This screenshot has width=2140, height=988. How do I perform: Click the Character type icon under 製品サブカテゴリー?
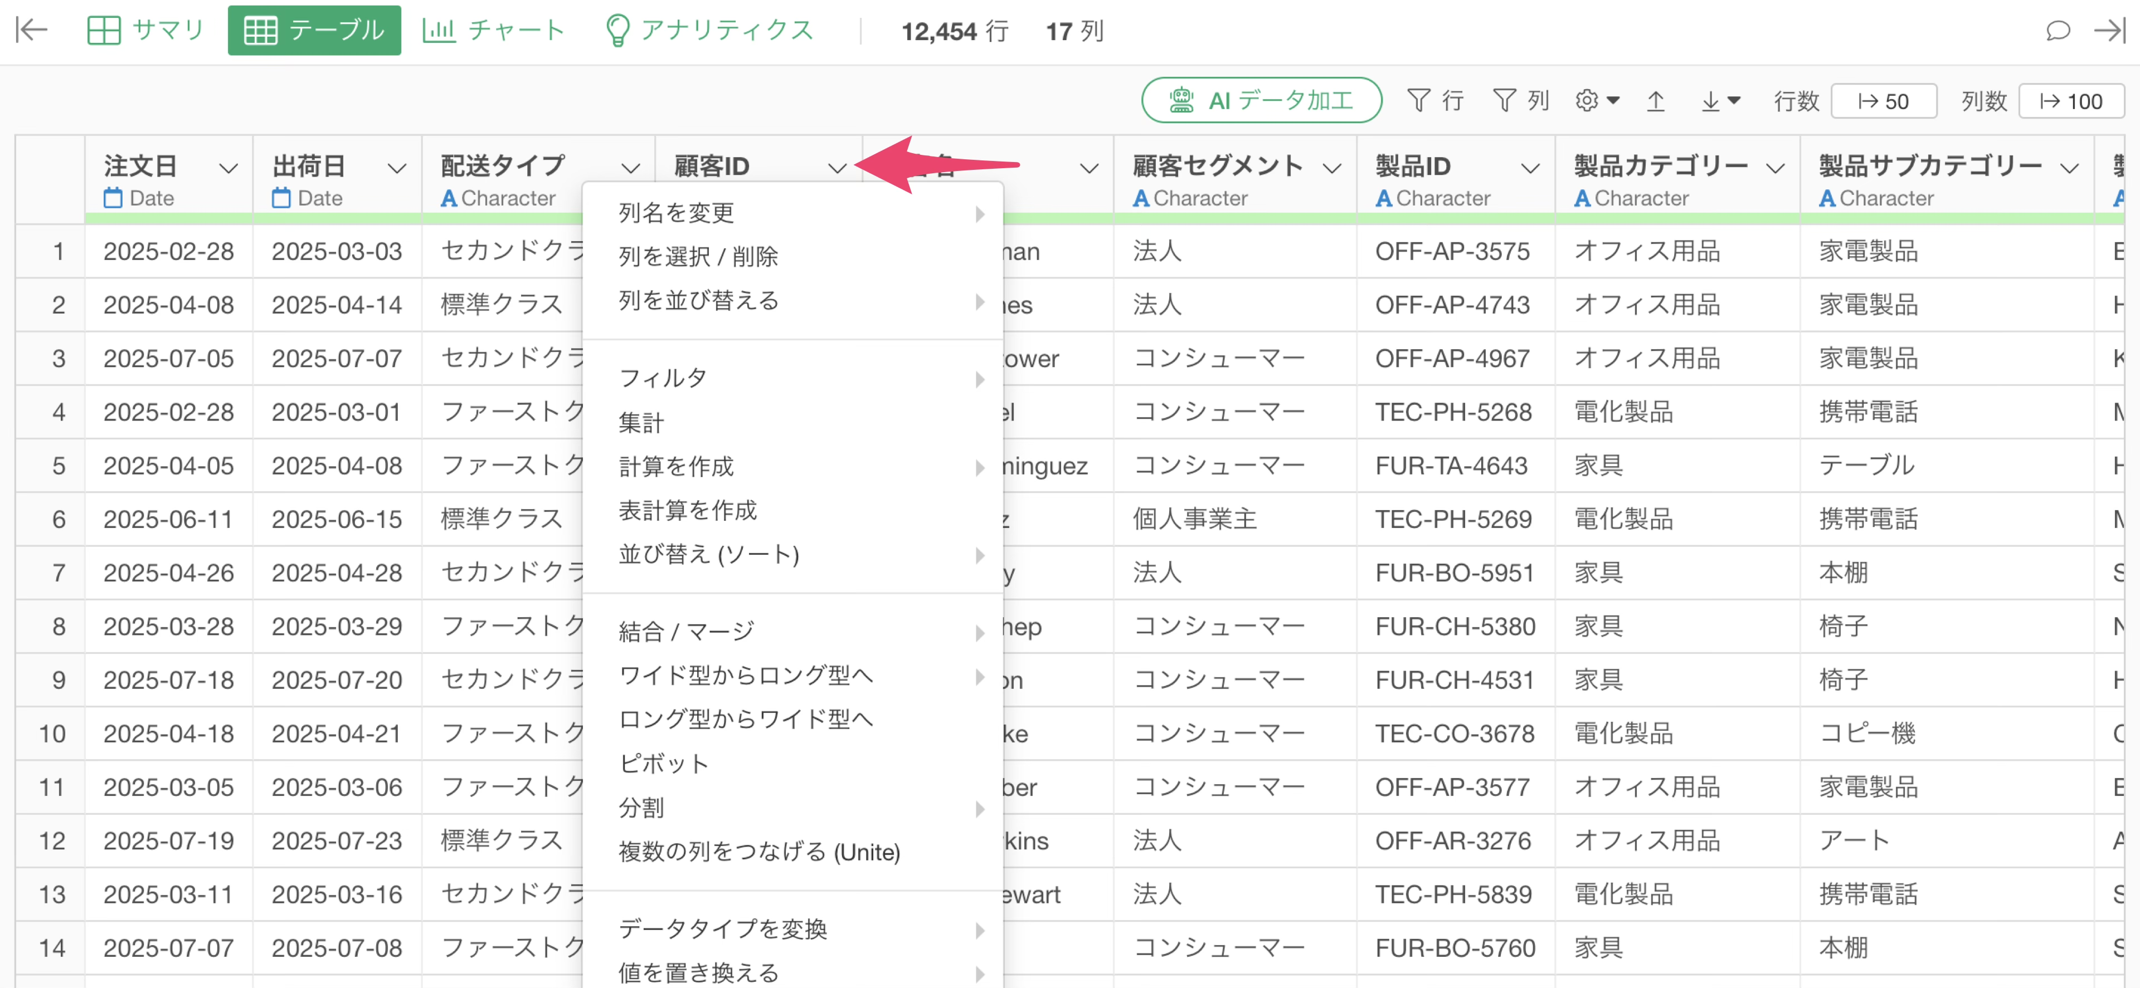click(x=1828, y=198)
